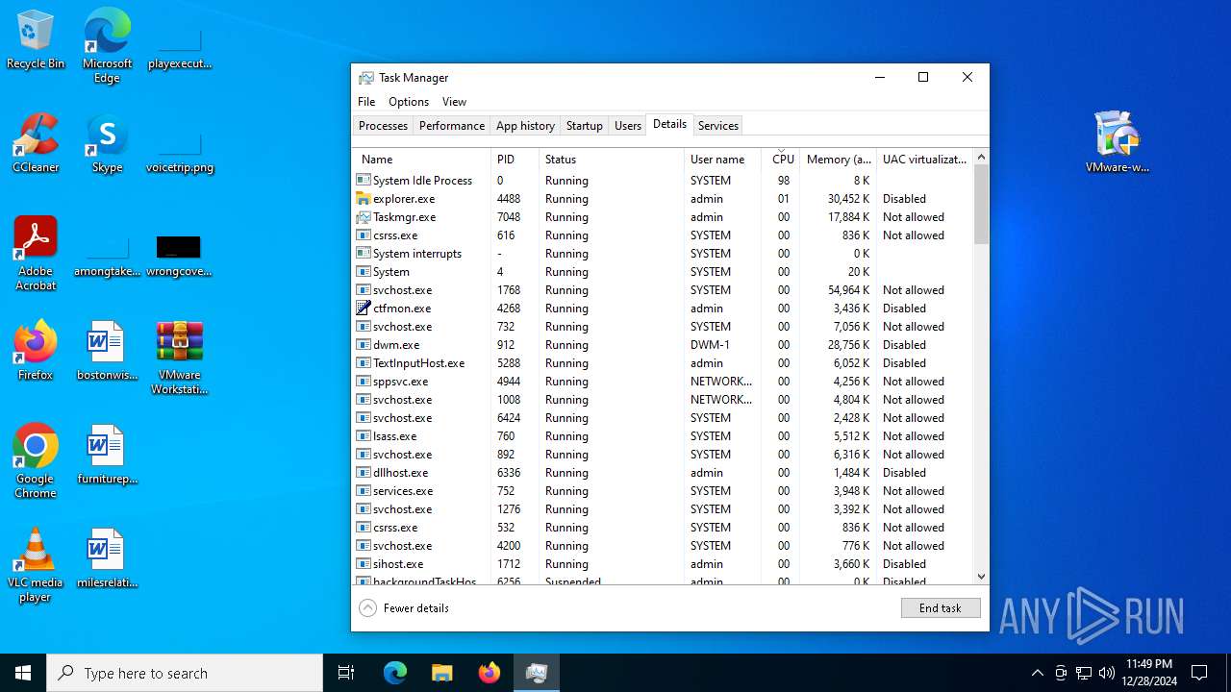Image resolution: width=1231 pixels, height=692 pixels.
Task: Click the Taskmgr.exe process icon
Action: [x=364, y=217]
